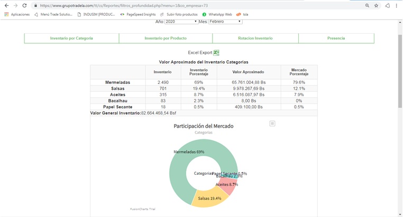Open the Año 2020 dropdown
This screenshot has height=217, width=403.
tap(181, 22)
